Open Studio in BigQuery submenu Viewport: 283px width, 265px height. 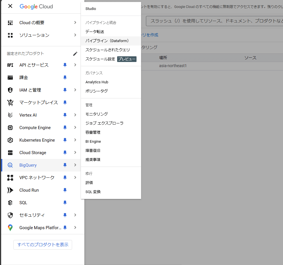point(111,9)
